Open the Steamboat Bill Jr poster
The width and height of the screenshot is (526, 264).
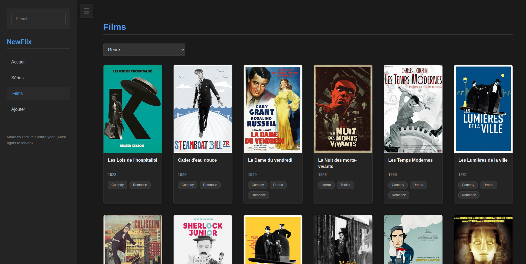(203, 108)
